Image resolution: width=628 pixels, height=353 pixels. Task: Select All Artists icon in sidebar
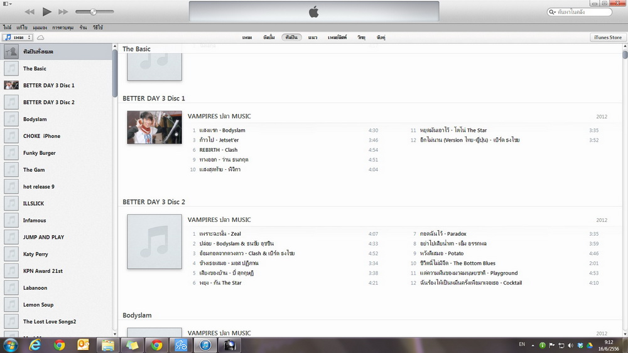[11, 51]
